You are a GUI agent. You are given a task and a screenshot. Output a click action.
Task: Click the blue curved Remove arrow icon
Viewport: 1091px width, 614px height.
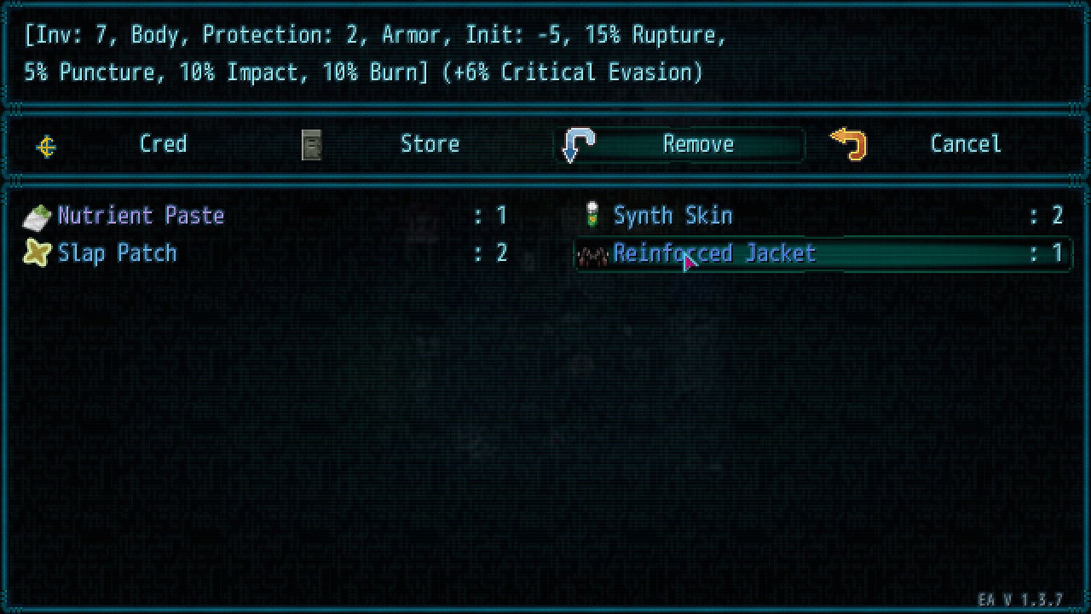click(x=578, y=145)
